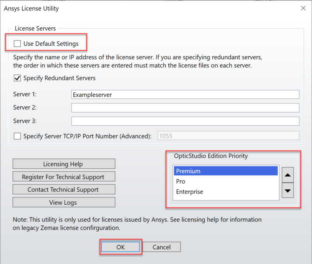Focus the Server 3 text box
312x264 pixels.
(x=185, y=121)
